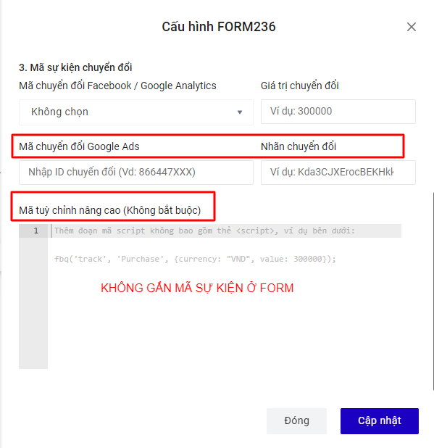Focus the Giá trị chuyển đổi input field

338,112
